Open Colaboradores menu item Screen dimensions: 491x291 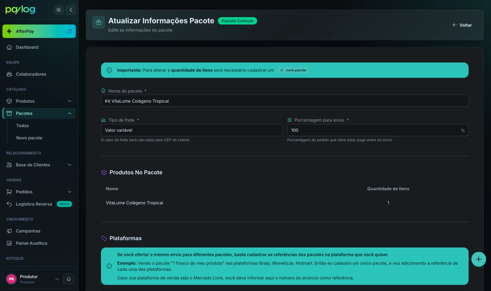pos(39,74)
